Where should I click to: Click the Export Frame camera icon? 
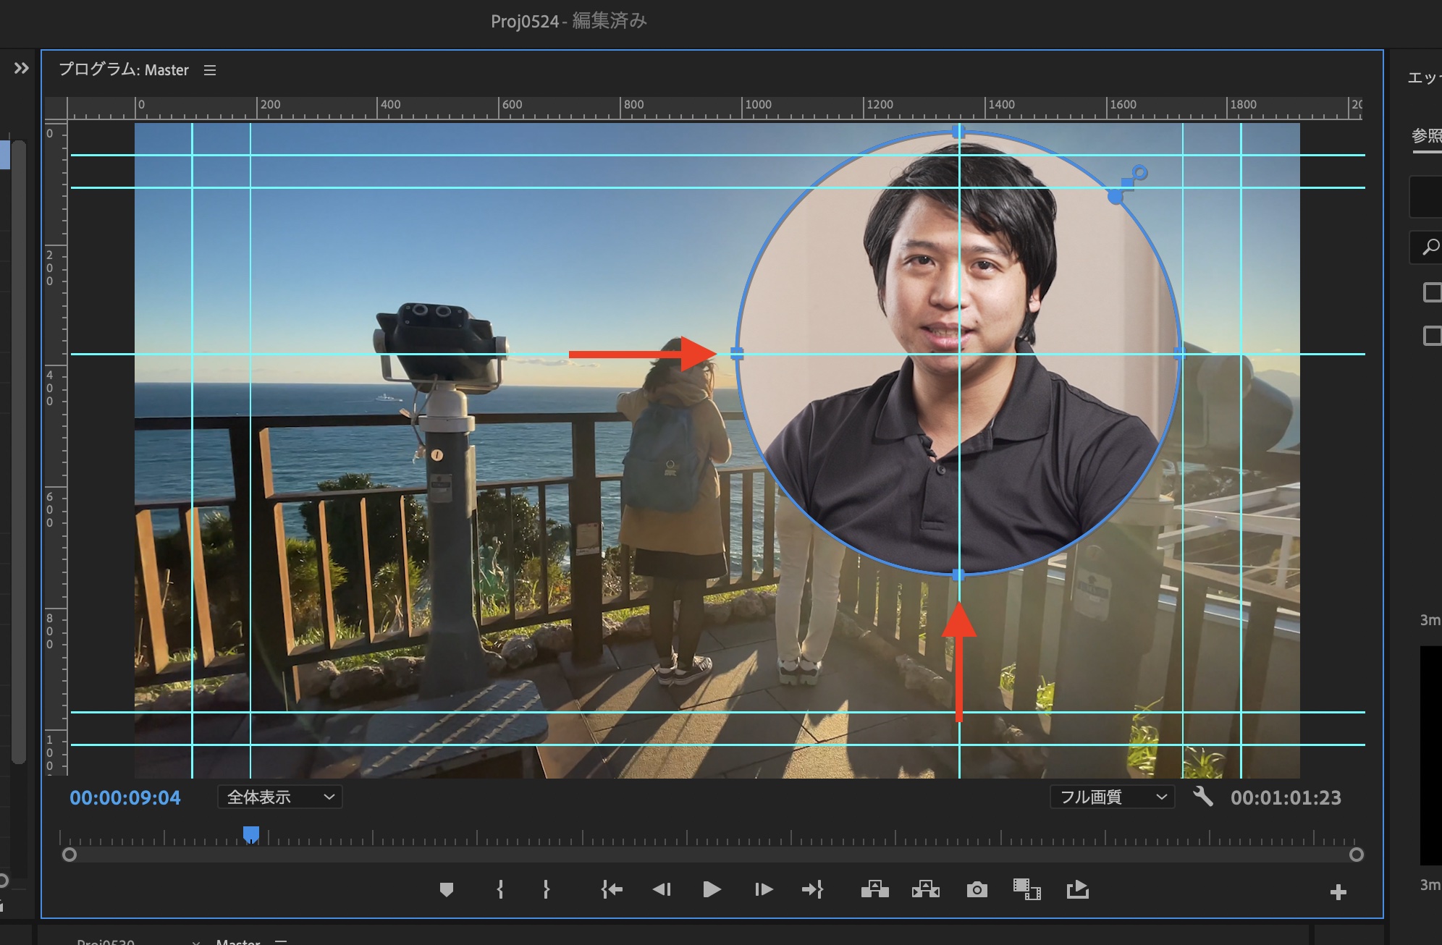click(977, 889)
